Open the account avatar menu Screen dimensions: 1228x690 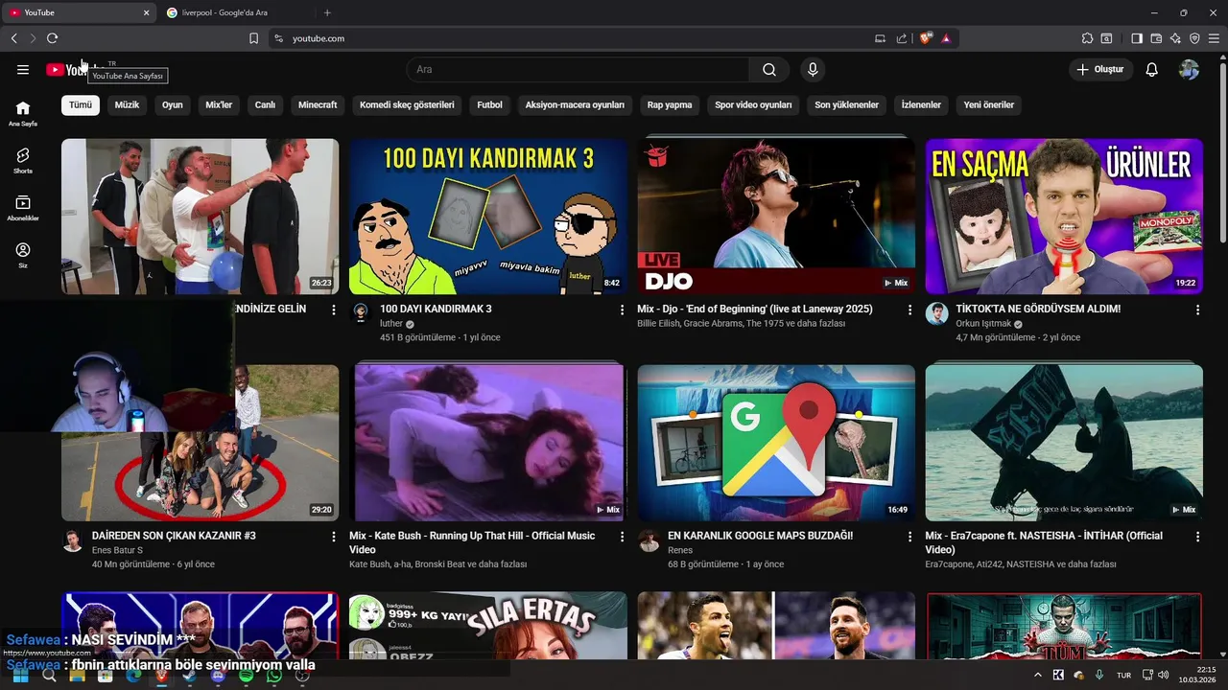pos(1189,70)
